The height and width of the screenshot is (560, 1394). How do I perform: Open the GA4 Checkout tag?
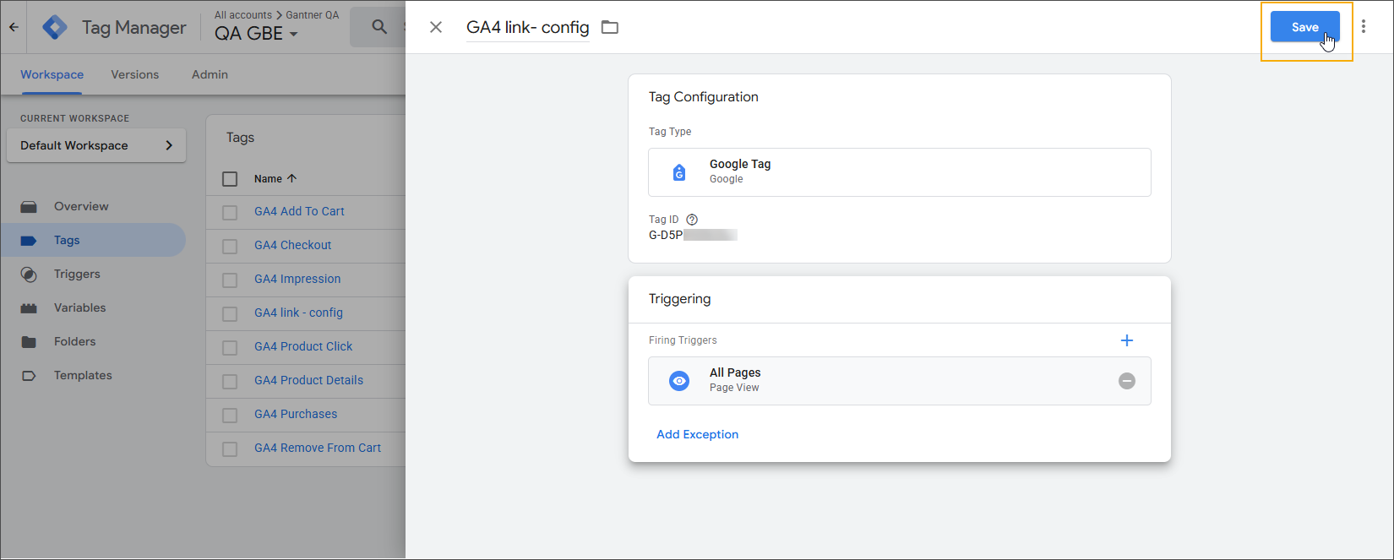click(293, 245)
